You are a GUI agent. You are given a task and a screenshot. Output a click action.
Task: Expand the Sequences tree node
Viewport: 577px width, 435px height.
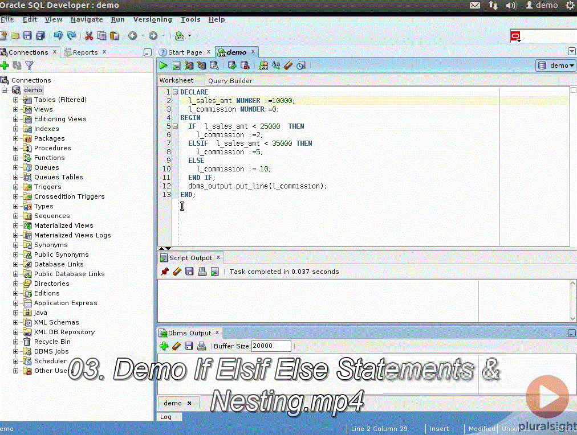(15, 216)
